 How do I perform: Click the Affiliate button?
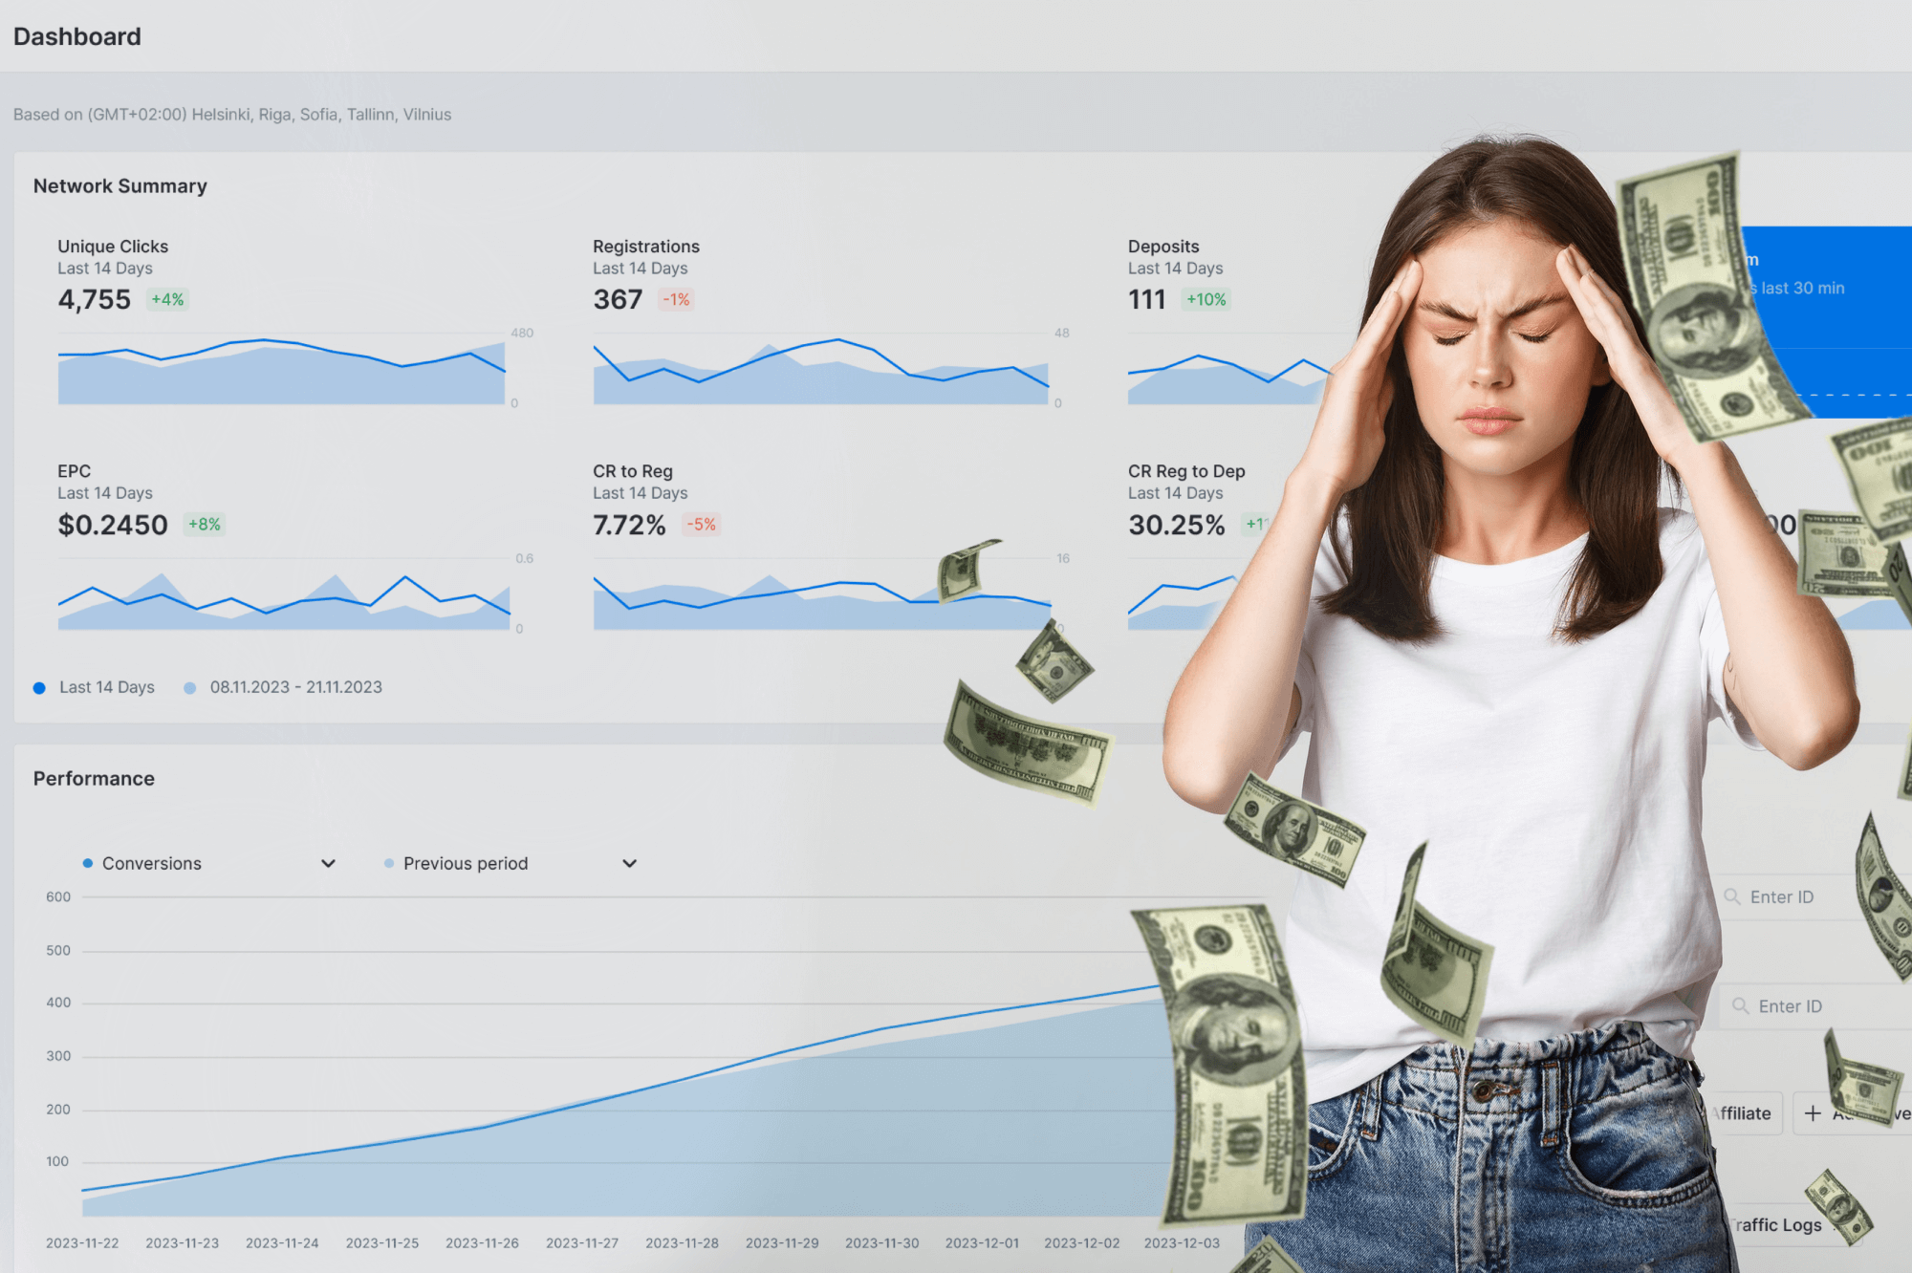click(x=1746, y=1113)
